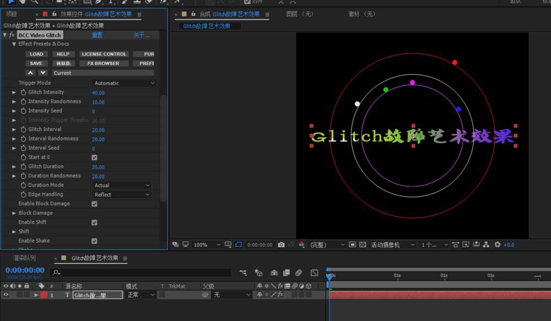Switch to the 渲染队列 render queue tab
The width and height of the screenshot is (551, 321).
(x=24, y=258)
